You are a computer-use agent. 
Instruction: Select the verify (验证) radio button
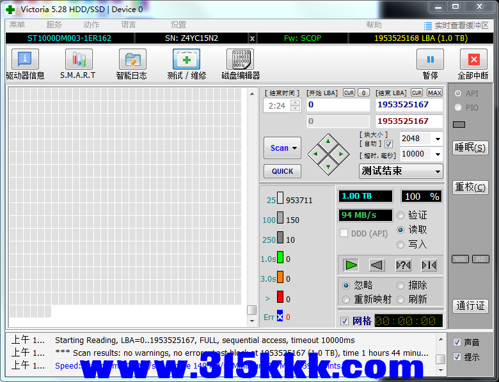pos(400,215)
